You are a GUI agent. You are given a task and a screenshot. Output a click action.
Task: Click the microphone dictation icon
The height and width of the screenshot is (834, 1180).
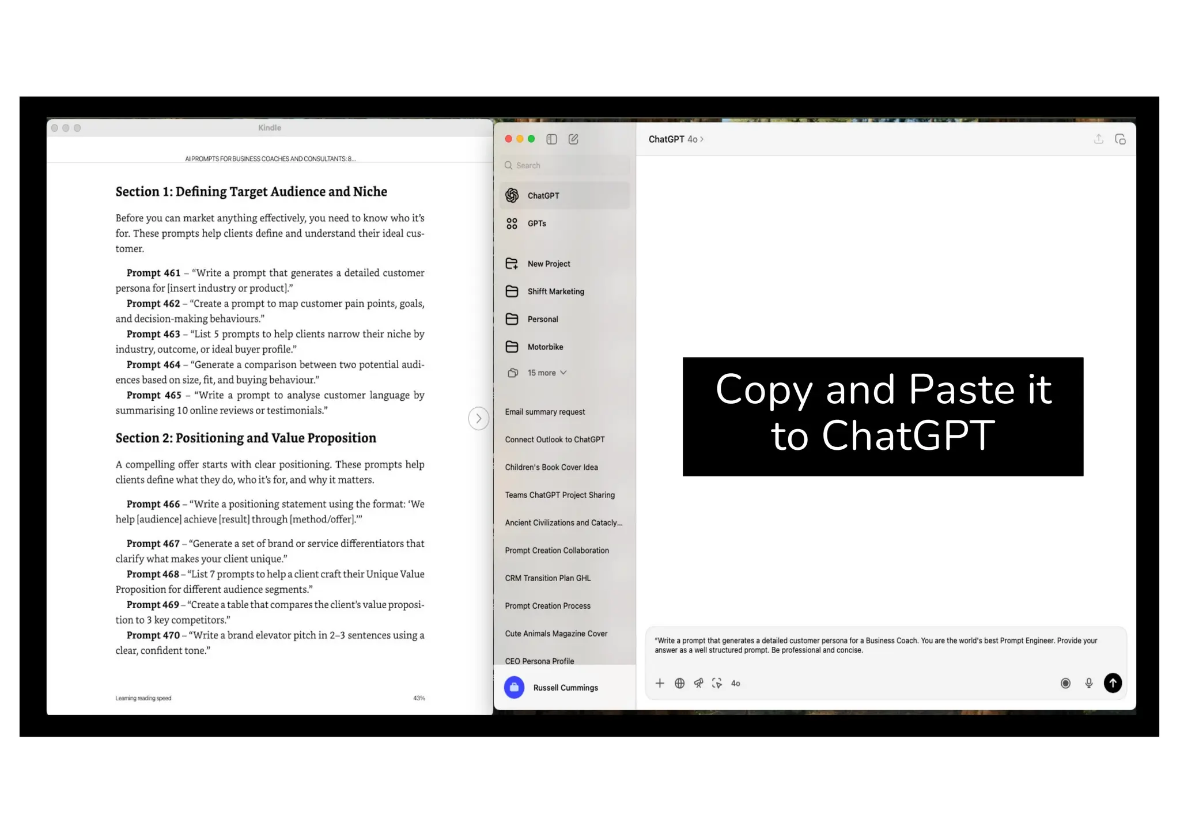1088,683
